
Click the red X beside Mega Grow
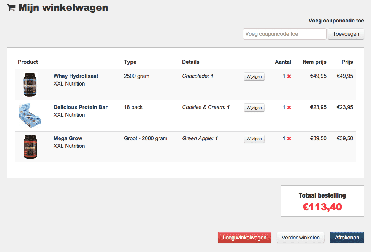point(289,139)
